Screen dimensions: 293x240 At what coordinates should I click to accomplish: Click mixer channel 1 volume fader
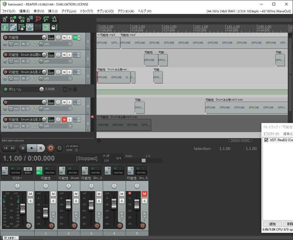[x=45, y=213]
